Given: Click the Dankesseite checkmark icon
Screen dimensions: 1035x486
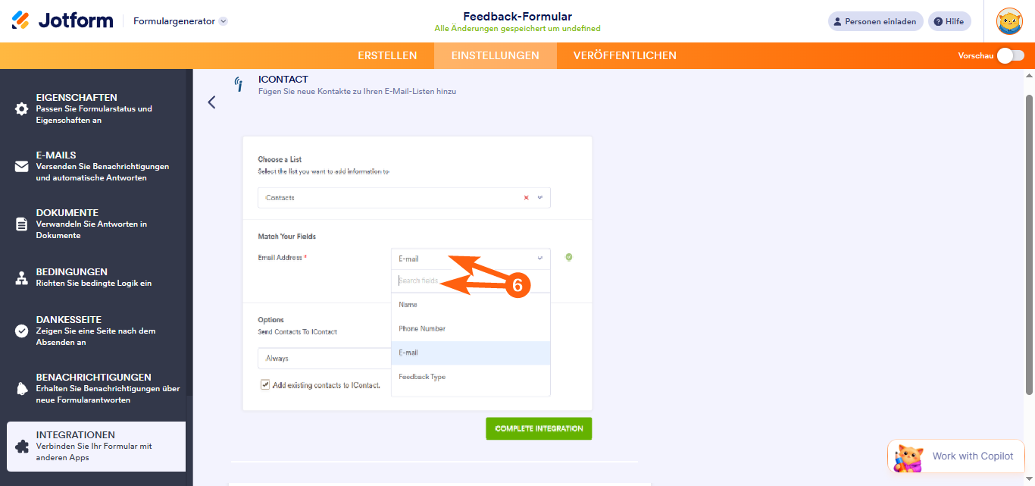Looking at the screenshot, I should pyautogui.click(x=21, y=331).
